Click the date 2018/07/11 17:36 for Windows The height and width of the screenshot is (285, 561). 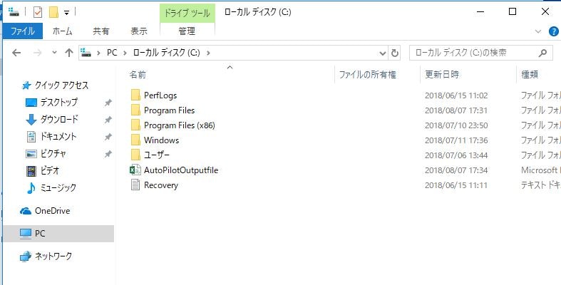pos(456,140)
